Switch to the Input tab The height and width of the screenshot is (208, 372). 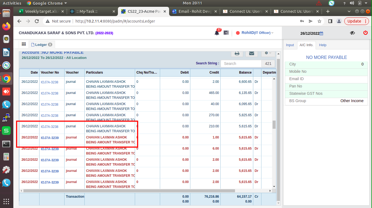(x=290, y=45)
